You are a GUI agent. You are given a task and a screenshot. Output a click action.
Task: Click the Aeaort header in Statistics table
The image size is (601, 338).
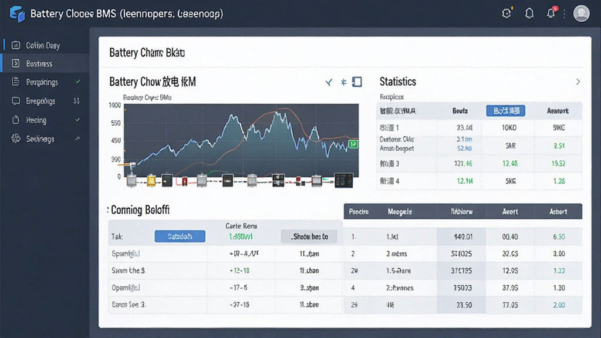(x=558, y=111)
